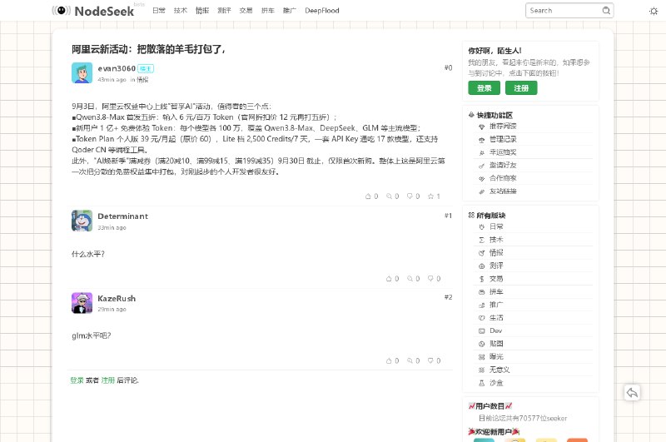Screen dimensions: 666x442
Task: Like the main post thumbs-up icon
Action: (x=368, y=196)
